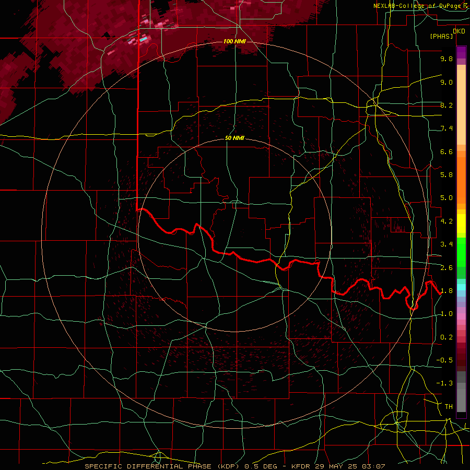Viewport: 470px width, 470px height.
Task: Select the 6.6 legend value
Action: (446, 151)
